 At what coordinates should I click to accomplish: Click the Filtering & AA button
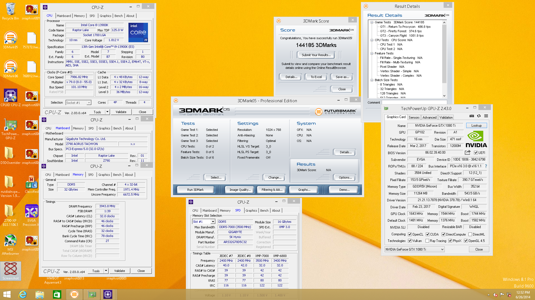(272, 190)
